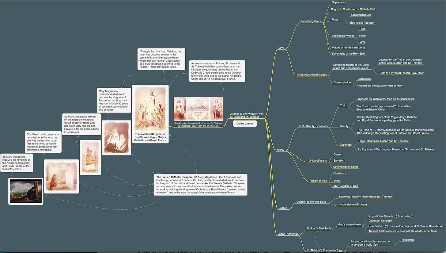
Task: Select the central 'Journey to the Kingdom' node
Action: (x=247, y=115)
